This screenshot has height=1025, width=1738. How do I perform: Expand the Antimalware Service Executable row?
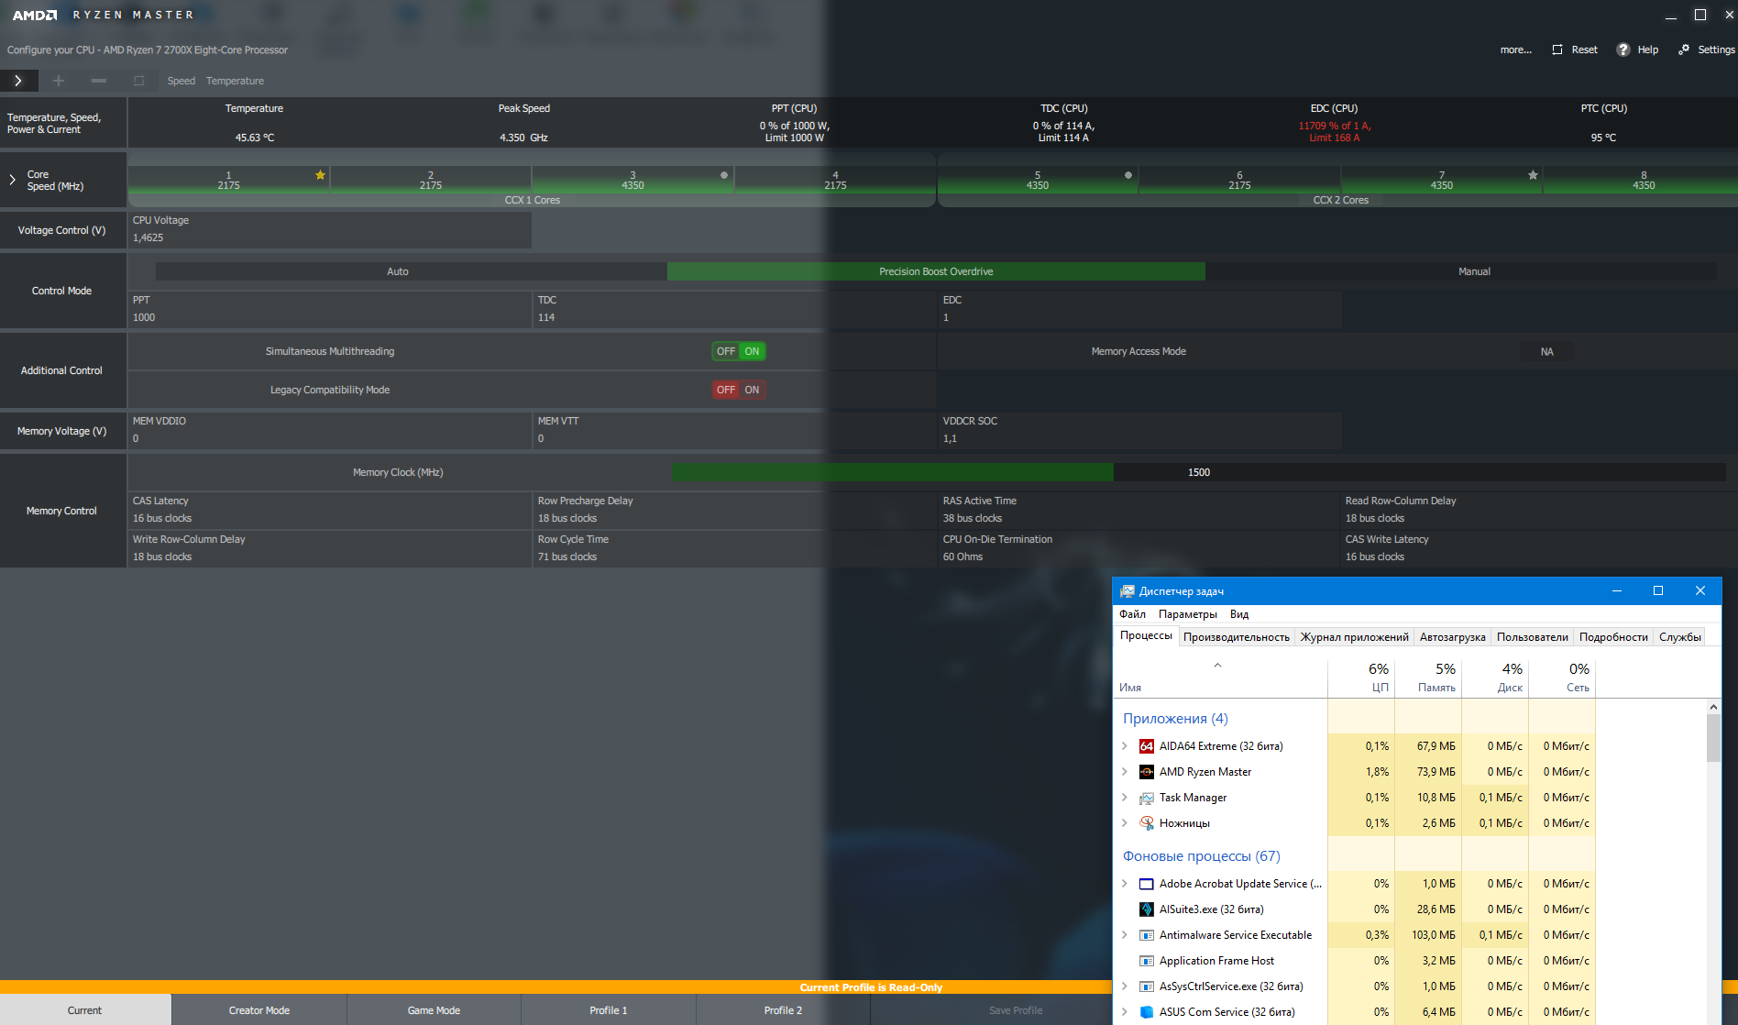1125,935
